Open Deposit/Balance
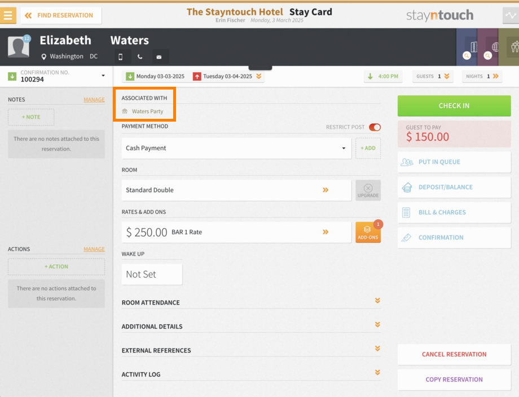The image size is (519, 397). [454, 188]
